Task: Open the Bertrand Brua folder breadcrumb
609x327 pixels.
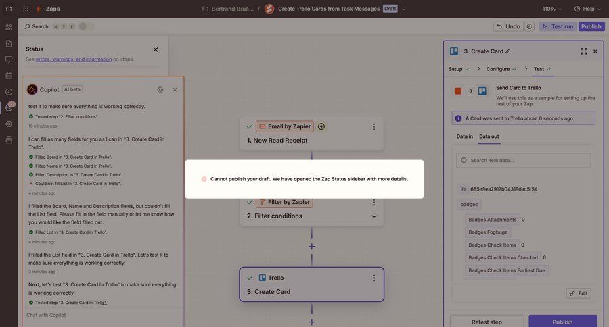Action: coord(232,9)
